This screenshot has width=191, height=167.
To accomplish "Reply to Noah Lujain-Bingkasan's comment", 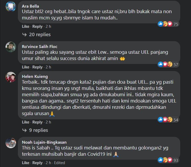I will coord(37,163).
